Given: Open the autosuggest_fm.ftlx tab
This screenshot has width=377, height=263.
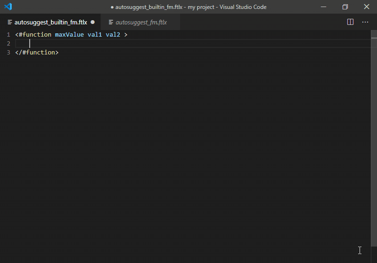Looking at the screenshot, I should coord(141,22).
